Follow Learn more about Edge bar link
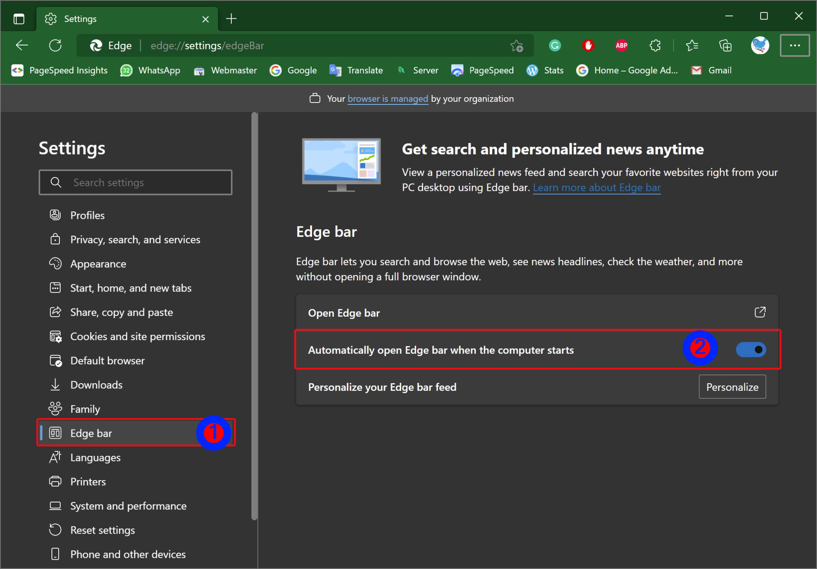This screenshot has width=817, height=569. (597, 187)
